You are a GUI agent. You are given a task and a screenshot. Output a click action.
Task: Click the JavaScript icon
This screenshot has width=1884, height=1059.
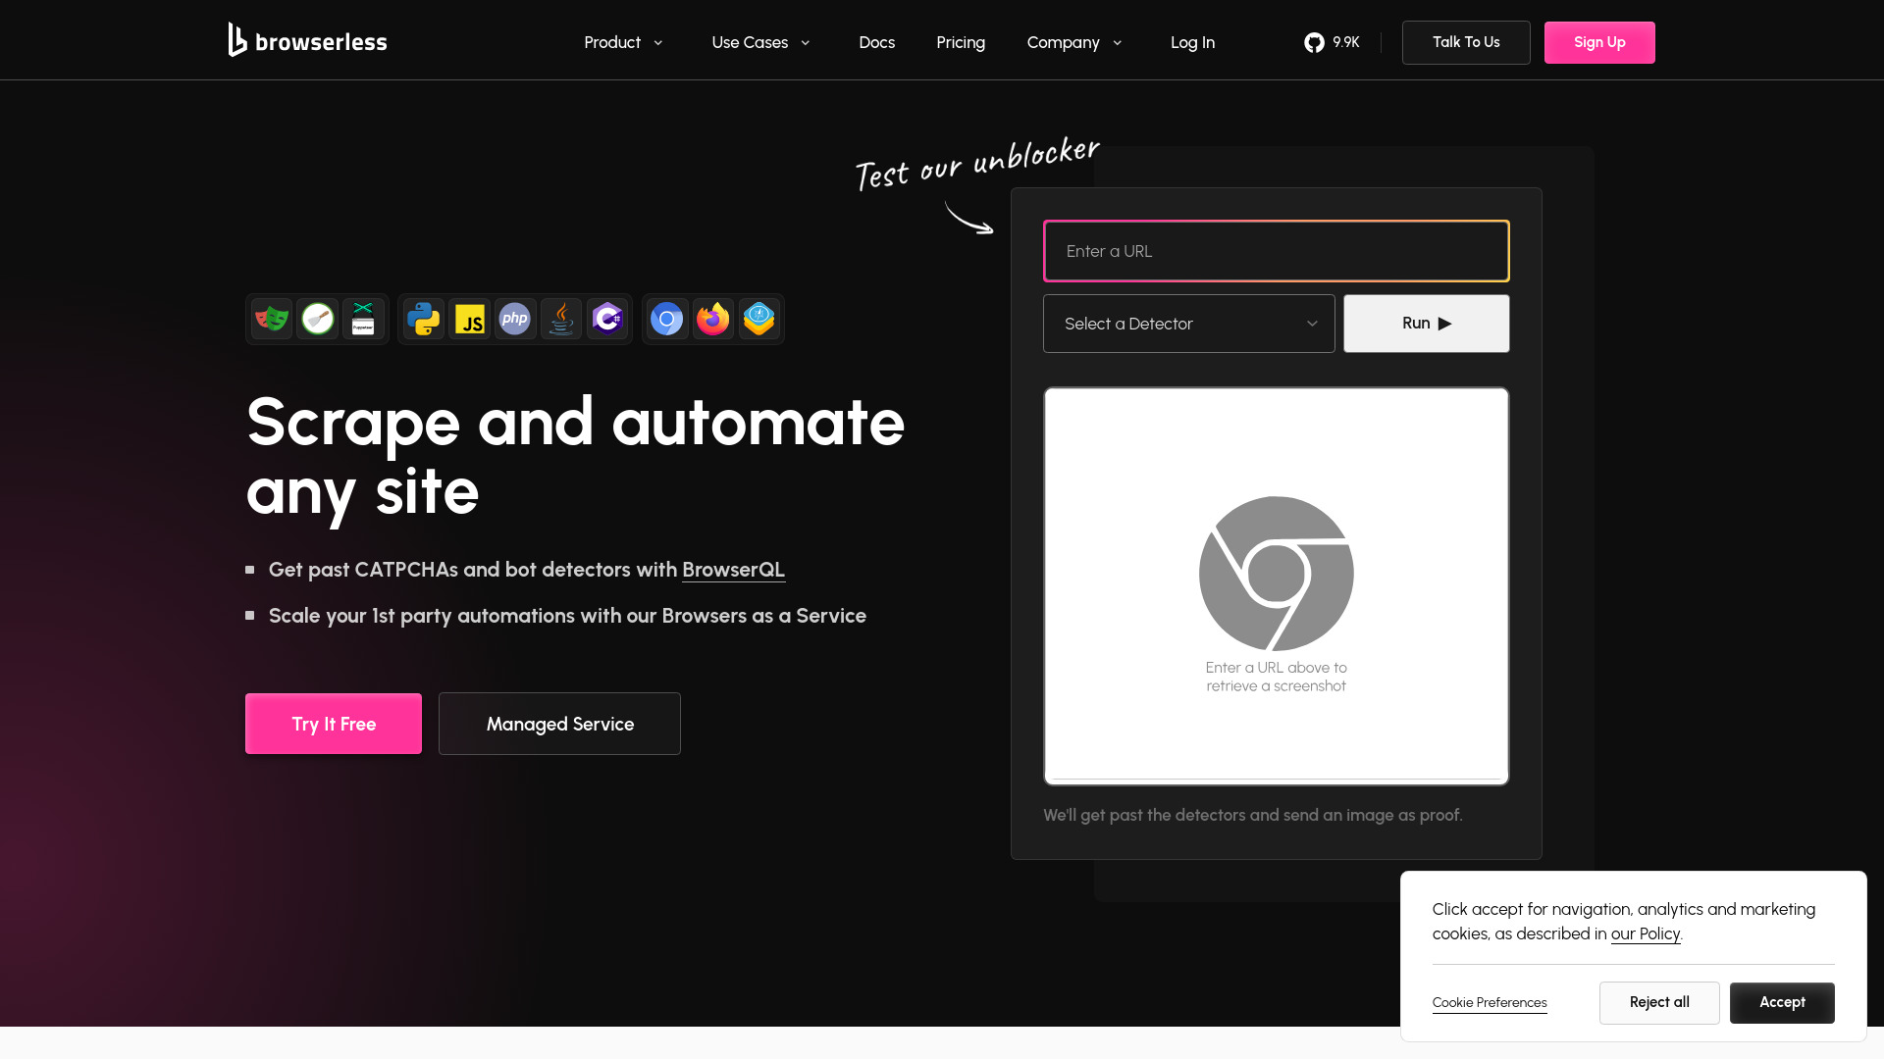tap(470, 319)
